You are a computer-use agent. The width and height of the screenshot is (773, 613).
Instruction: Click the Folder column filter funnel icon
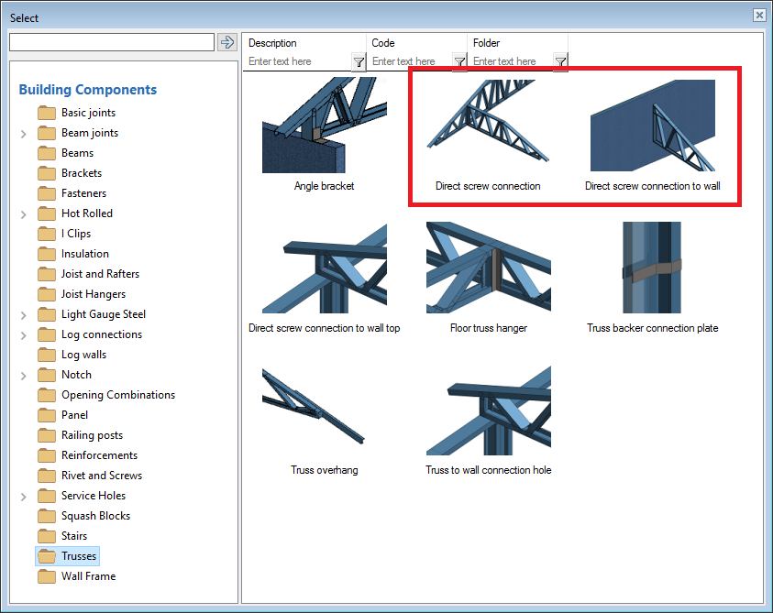pos(560,61)
